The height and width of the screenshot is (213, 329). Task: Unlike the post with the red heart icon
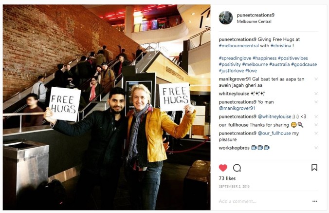tap(223, 168)
